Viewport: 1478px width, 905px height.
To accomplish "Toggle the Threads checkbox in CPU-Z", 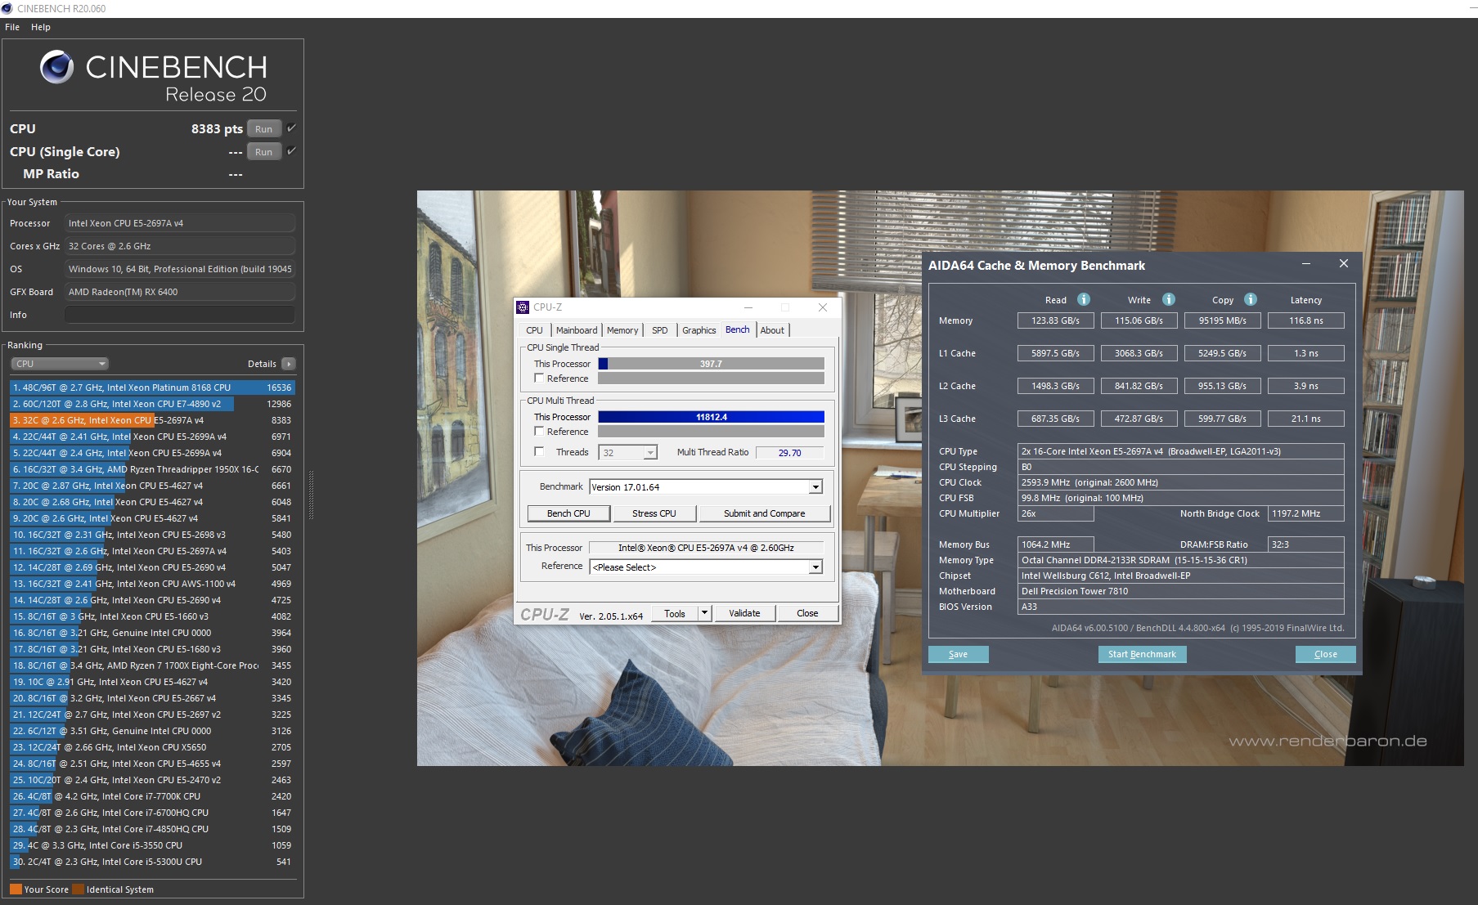I will pos(539,451).
